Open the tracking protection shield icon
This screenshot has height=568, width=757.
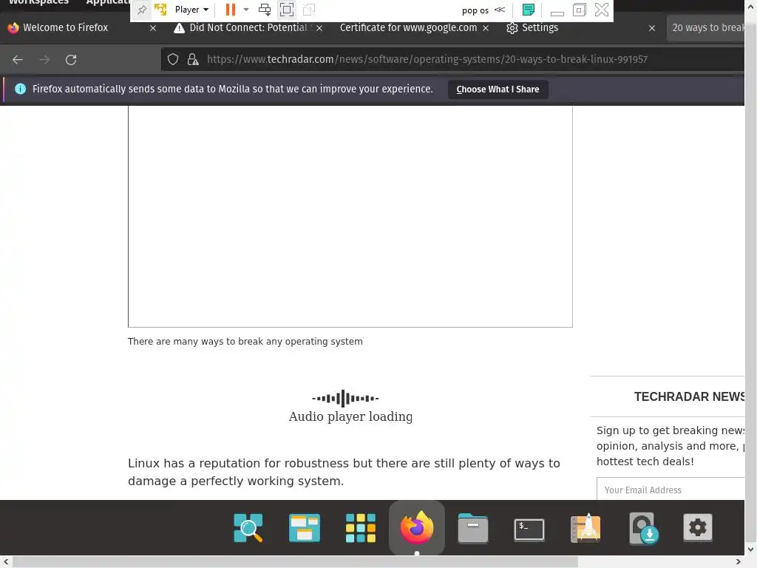(x=173, y=59)
